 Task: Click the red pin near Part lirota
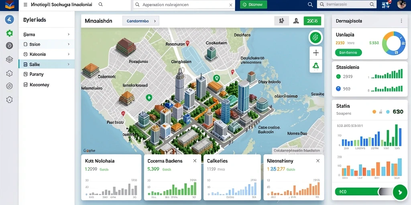point(123,113)
